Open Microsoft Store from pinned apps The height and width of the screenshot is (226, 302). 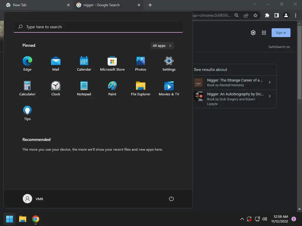[x=112, y=64]
